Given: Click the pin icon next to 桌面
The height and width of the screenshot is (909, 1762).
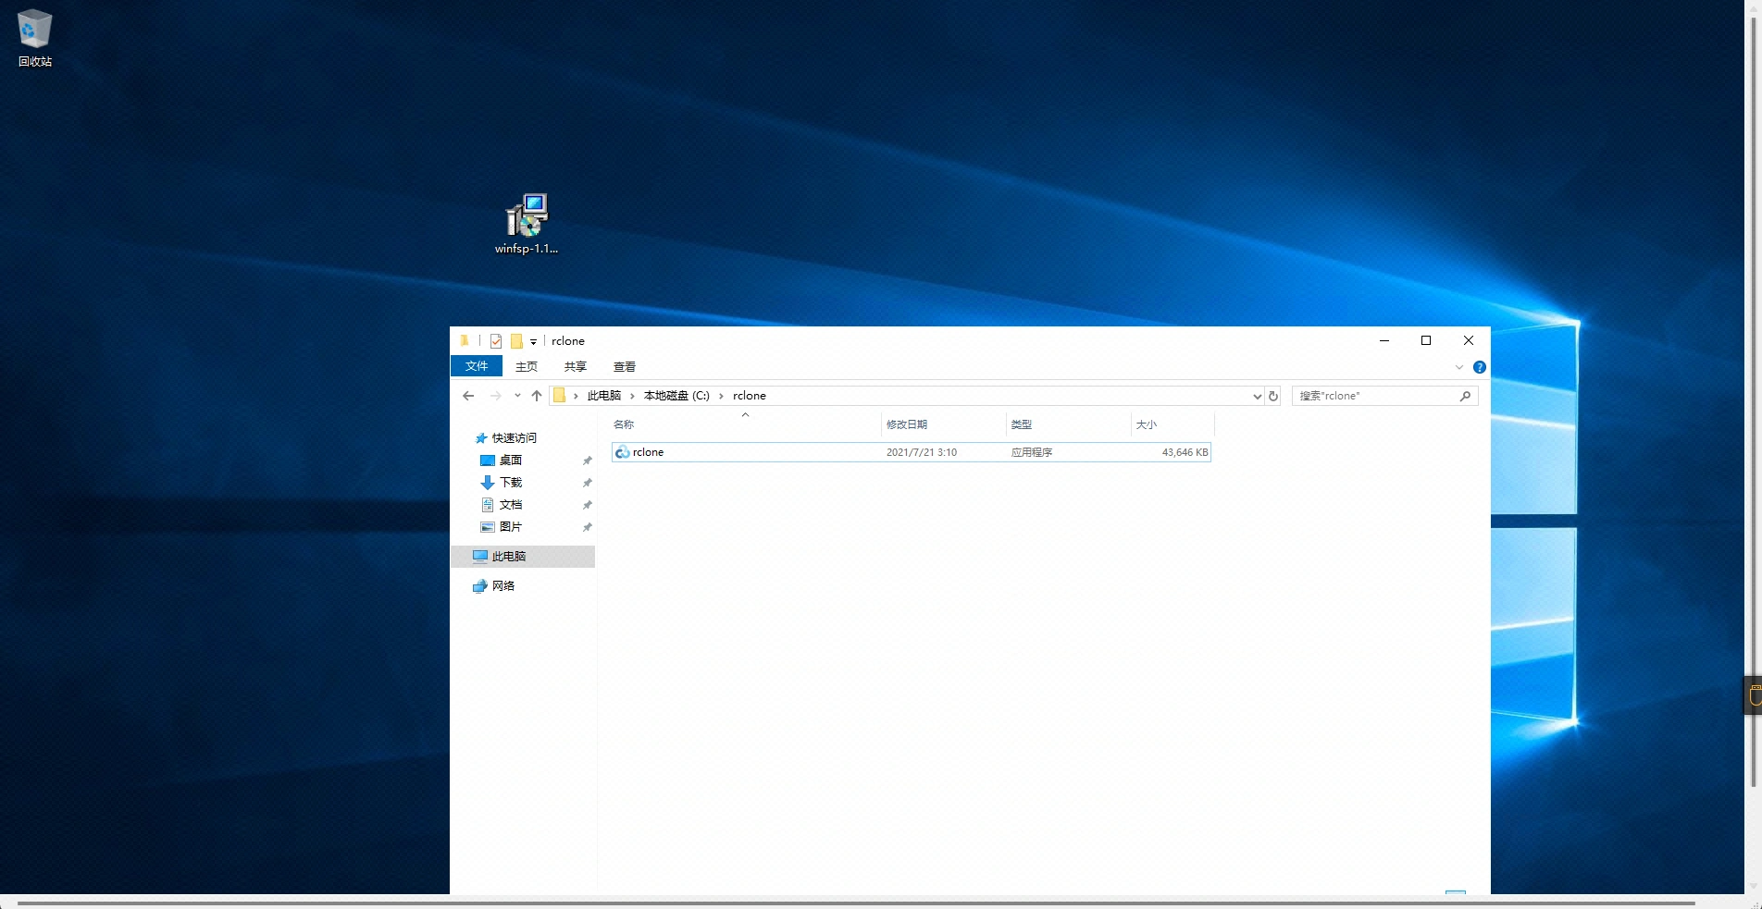Looking at the screenshot, I should click(x=587, y=461).
